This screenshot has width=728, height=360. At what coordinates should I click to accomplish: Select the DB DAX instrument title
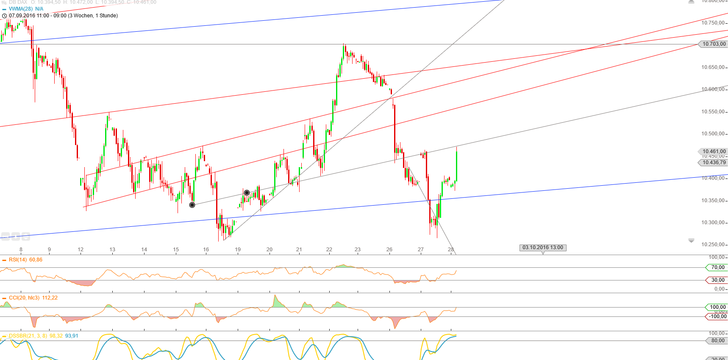point(18,2)
